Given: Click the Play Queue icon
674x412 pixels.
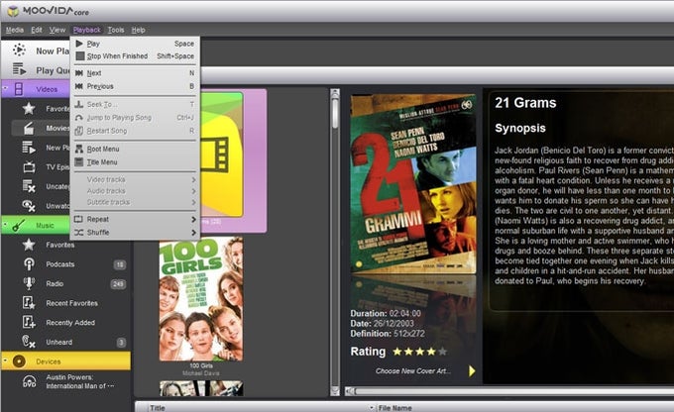Looking at the screenshot, I should tap(20, 69).
